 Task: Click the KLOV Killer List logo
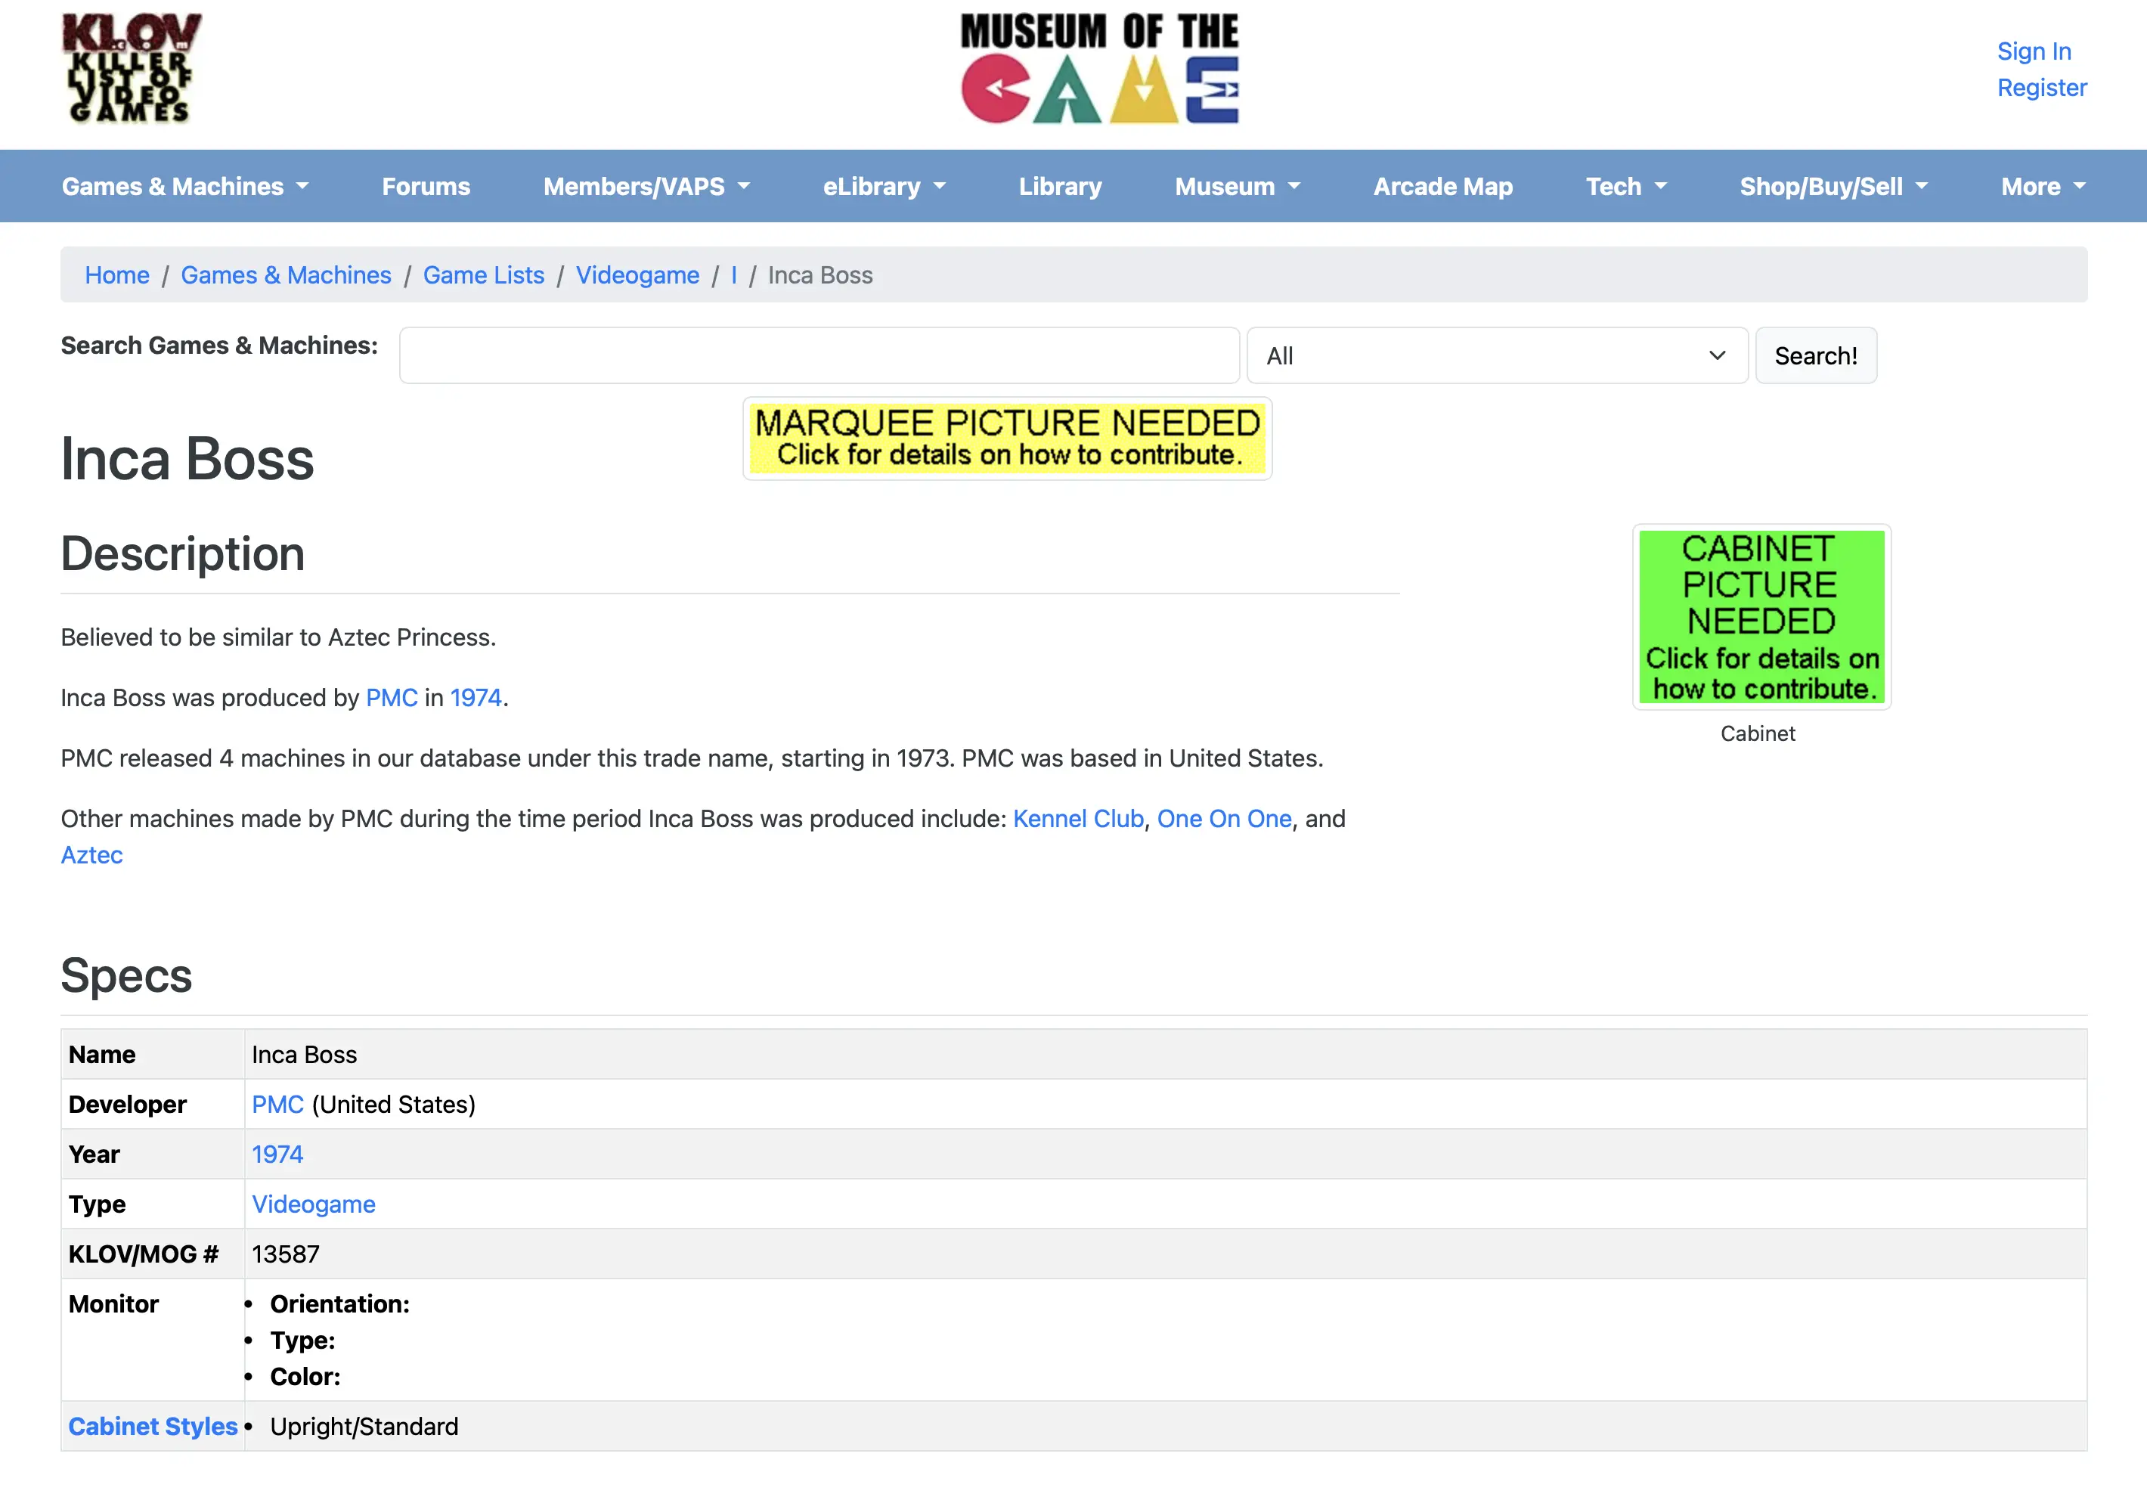132,67
